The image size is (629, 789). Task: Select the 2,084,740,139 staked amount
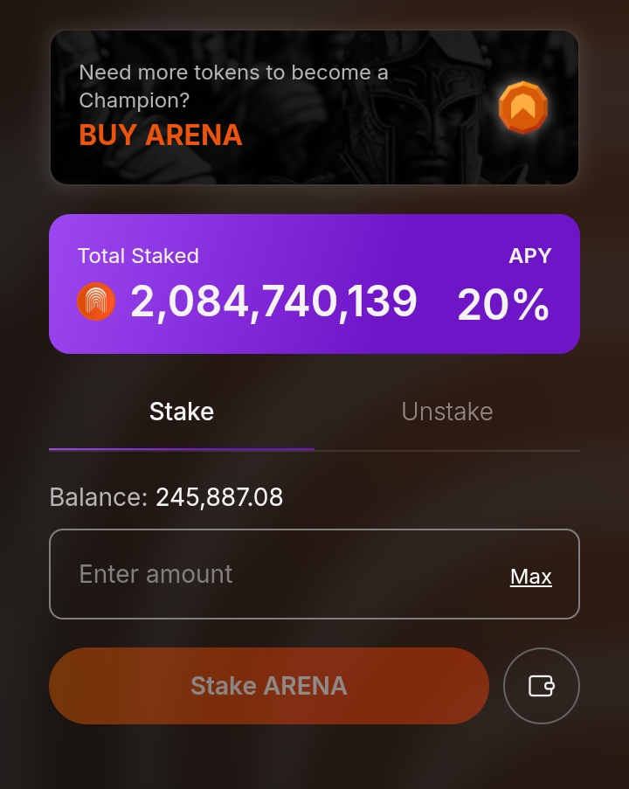point(273,302)
